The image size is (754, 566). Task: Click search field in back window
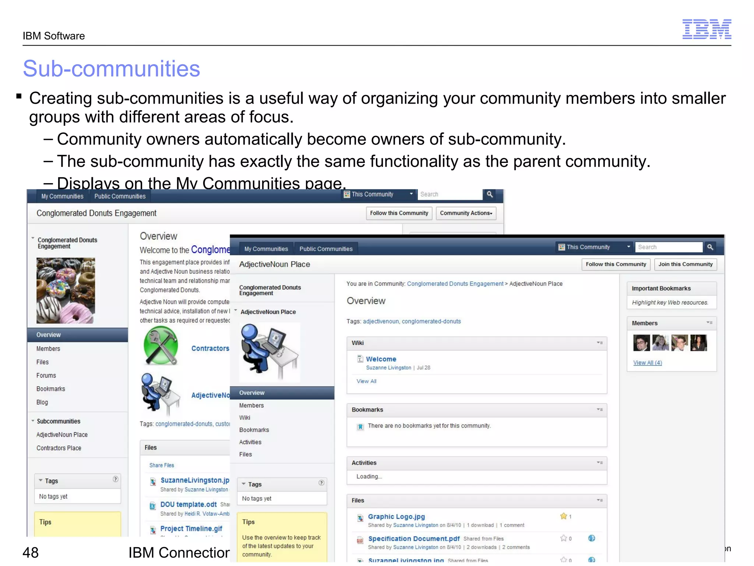[x=450, y=194]
